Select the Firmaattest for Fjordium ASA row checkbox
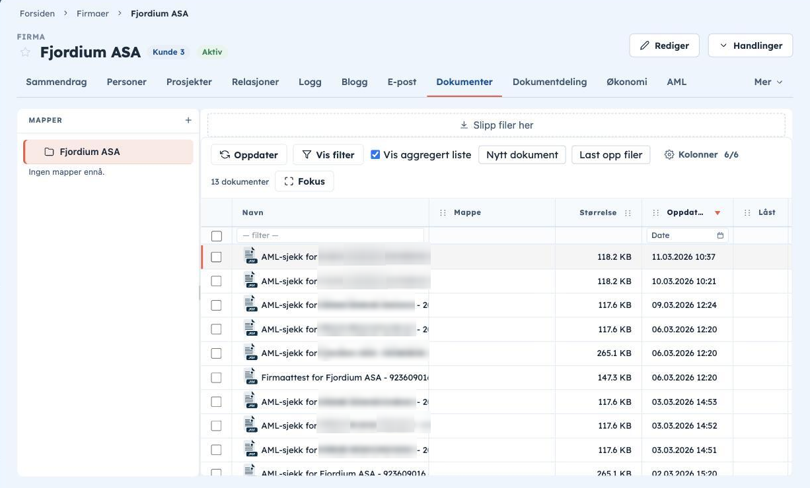This screenshot has height=488, width=810. click(216, 378)
